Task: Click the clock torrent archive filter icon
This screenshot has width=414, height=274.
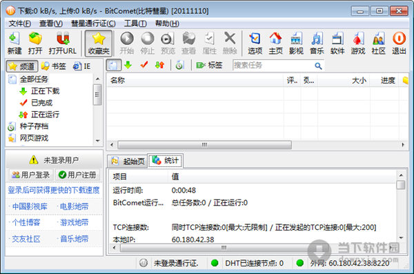Action: coord(179,65)
